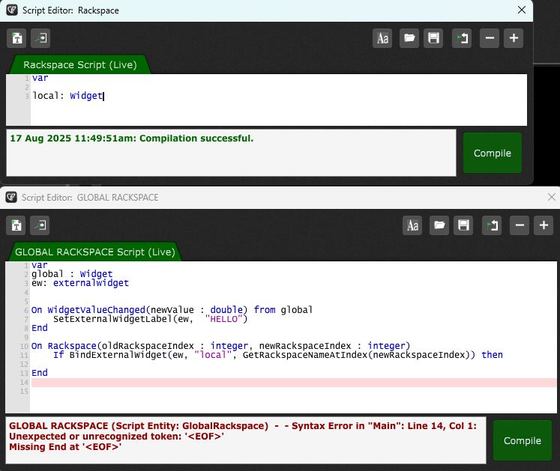Increase font size plus button in Rackspace editor
The image size is (560, 471).
tap(514, 38)
